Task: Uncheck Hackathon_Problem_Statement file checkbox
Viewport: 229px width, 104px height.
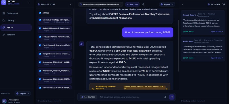Action: (x=40, y=71)
